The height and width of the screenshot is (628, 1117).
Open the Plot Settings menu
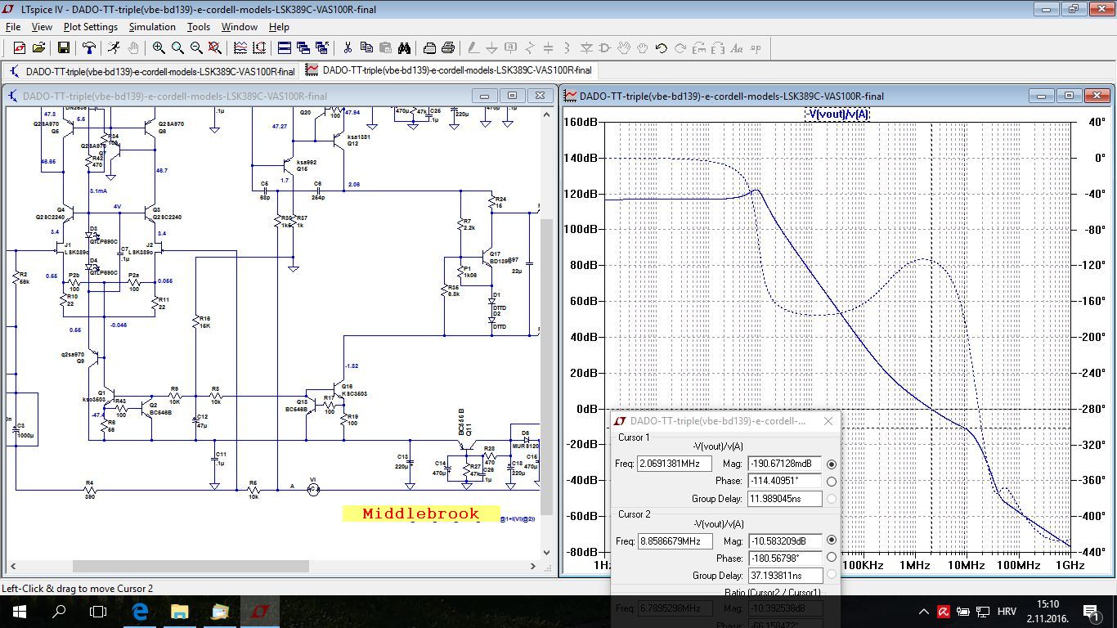pos(91,27)
